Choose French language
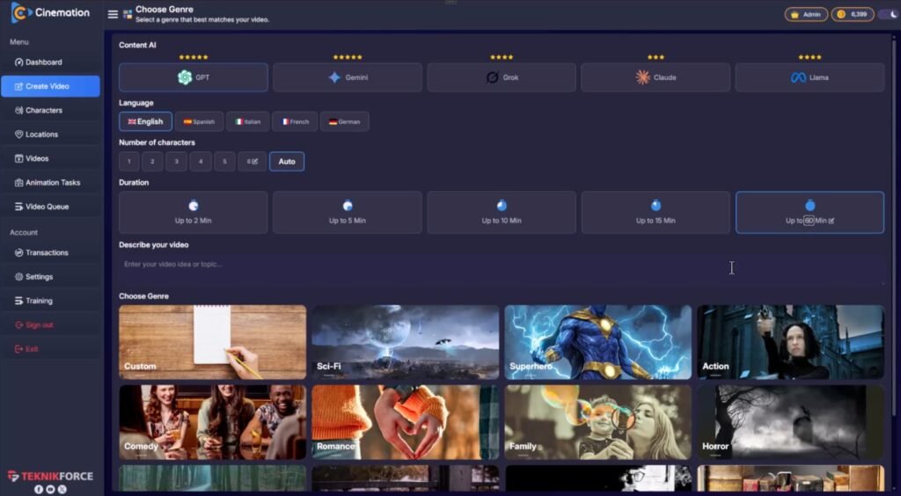The image size is (901, 496). pyautogui.click(x=295, y=121)
